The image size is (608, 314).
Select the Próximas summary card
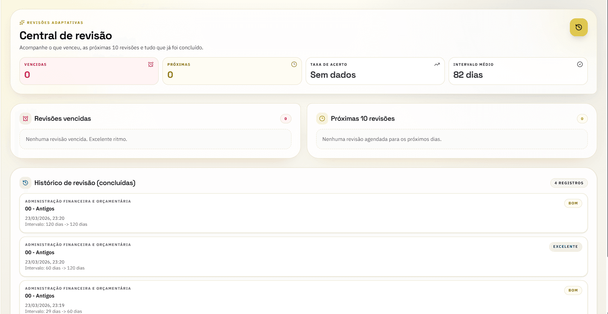(x=232, y=71)
